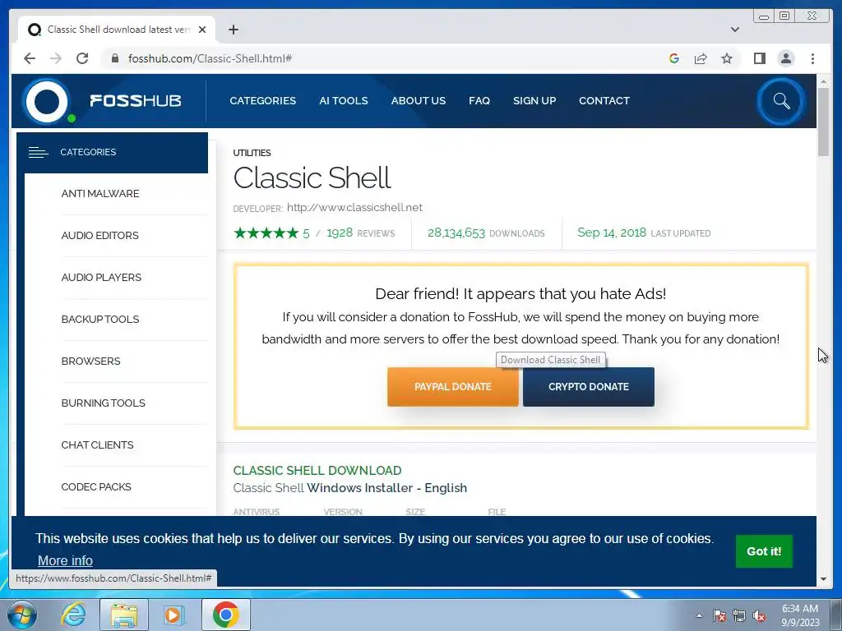This screenshot has height=631, width=842.
Task: Open Windows Explorer from taskbar
Action: point(124,615)
